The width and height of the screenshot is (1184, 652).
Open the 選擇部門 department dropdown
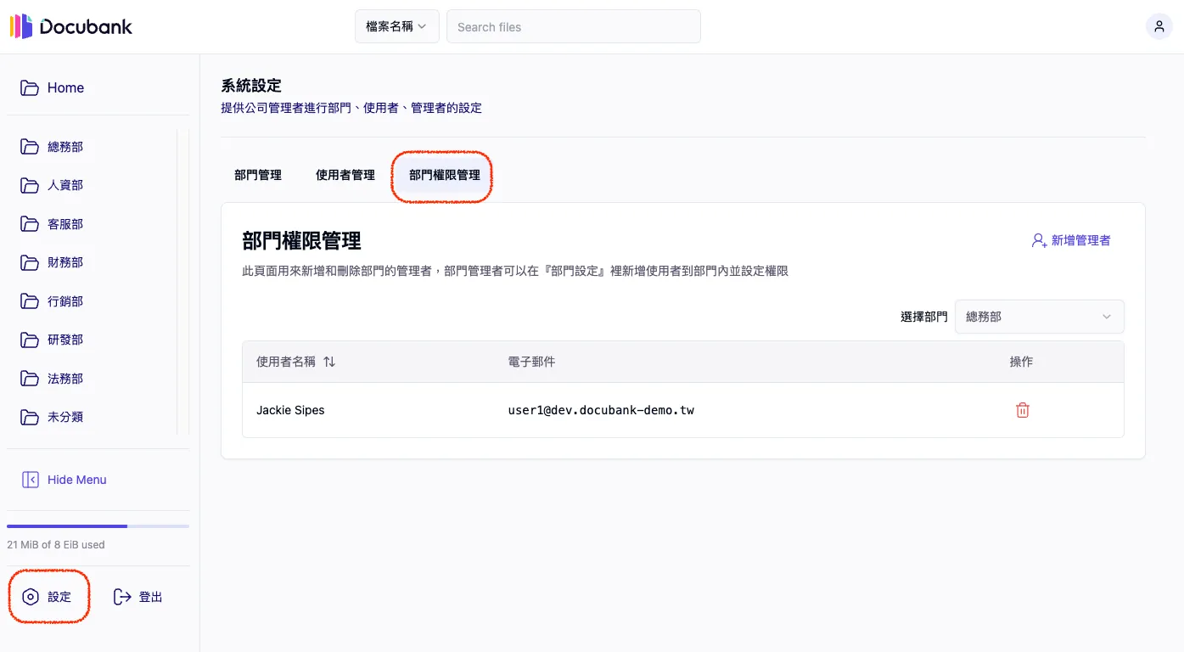(x=1039, y=316)
